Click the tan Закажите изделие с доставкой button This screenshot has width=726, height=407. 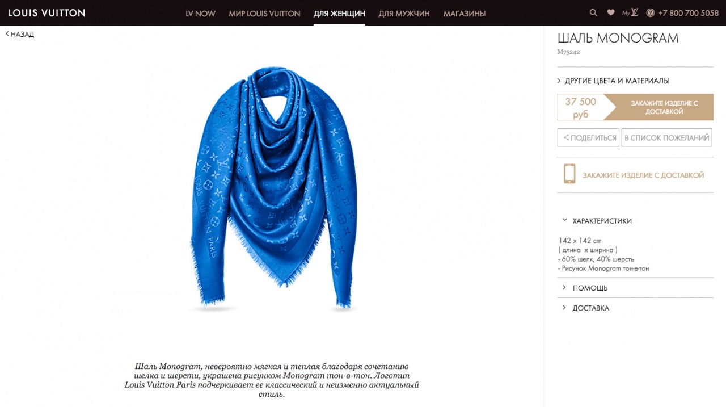click(x=659, y=107)
